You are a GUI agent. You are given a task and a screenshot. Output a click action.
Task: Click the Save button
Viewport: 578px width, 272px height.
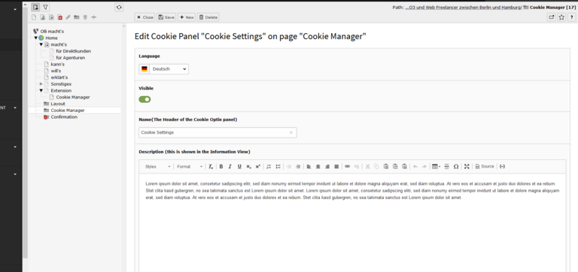166,17
